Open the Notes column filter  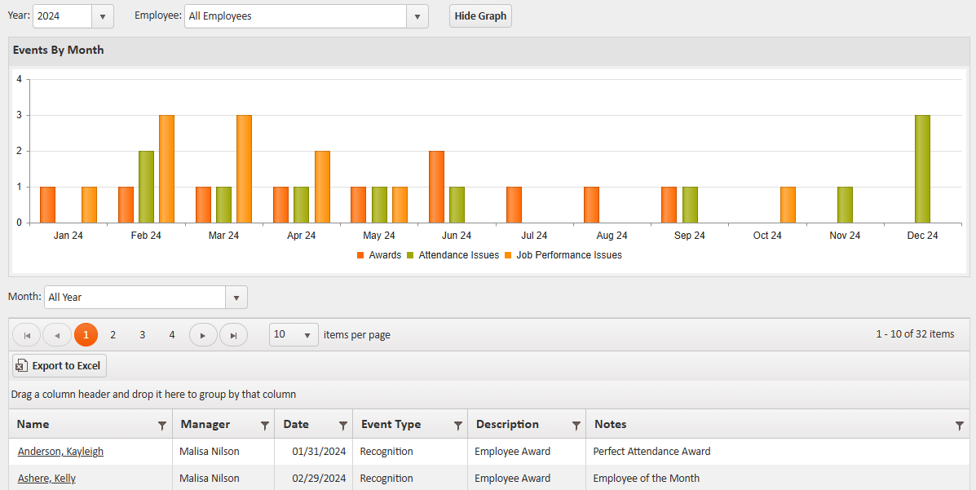960,425
